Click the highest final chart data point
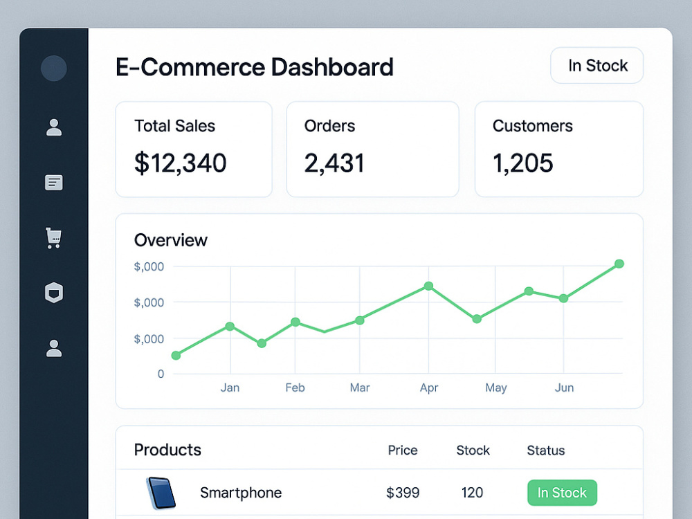This screenshot has width=692, height=519. (x=619, y=264)
